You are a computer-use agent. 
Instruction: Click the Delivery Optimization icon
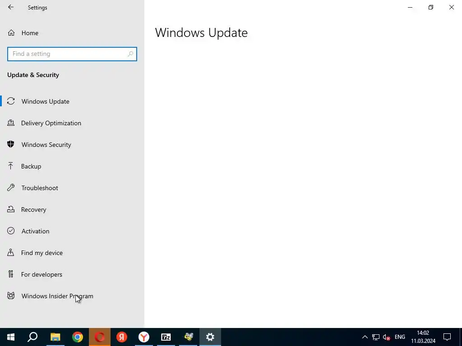click(x=11, y=123)
